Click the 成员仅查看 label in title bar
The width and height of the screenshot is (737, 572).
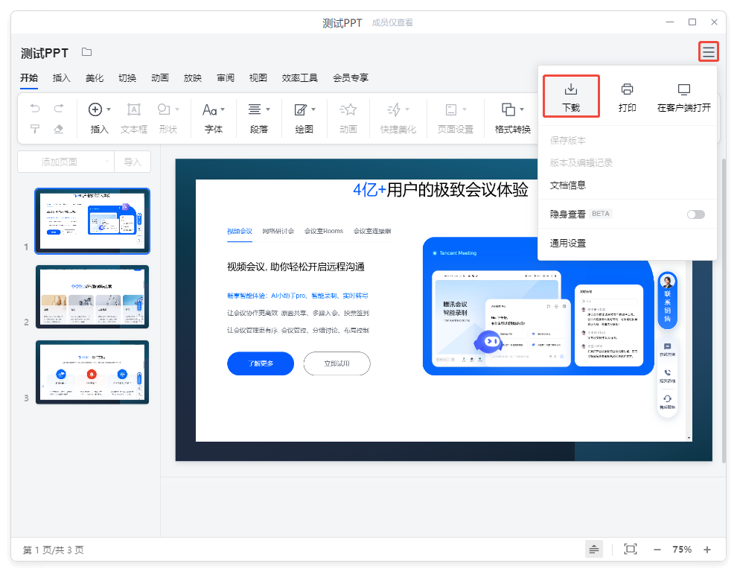[x=392, y=22]
